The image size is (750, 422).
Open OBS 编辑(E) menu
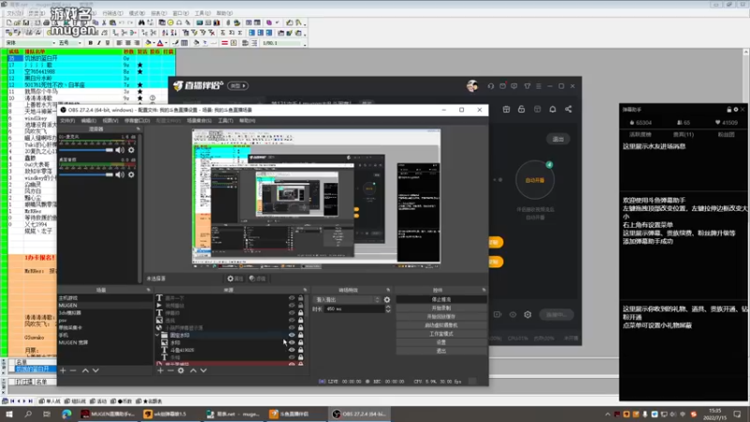[x=88, y=121]
